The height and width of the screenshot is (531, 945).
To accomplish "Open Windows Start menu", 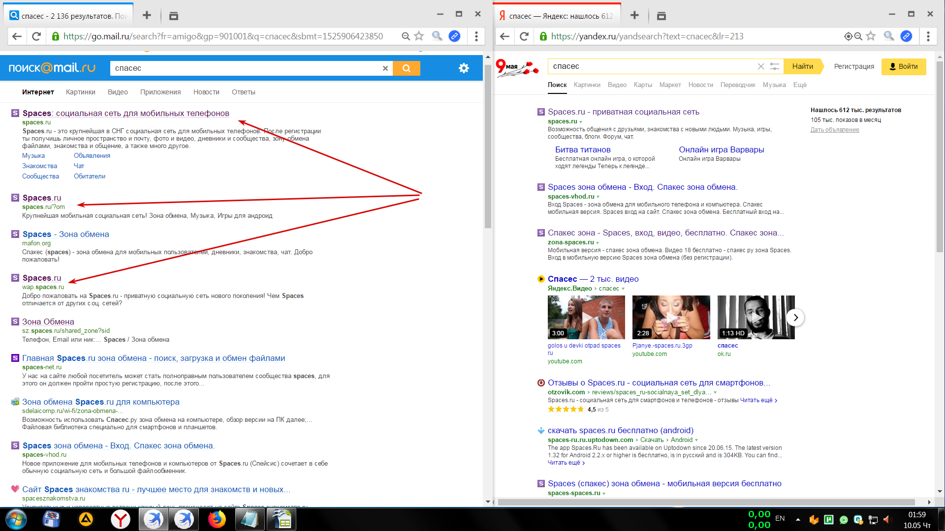I will (15, 519).
